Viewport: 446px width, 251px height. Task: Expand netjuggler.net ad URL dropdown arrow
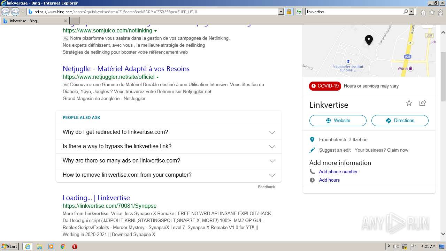pos(157,77)
